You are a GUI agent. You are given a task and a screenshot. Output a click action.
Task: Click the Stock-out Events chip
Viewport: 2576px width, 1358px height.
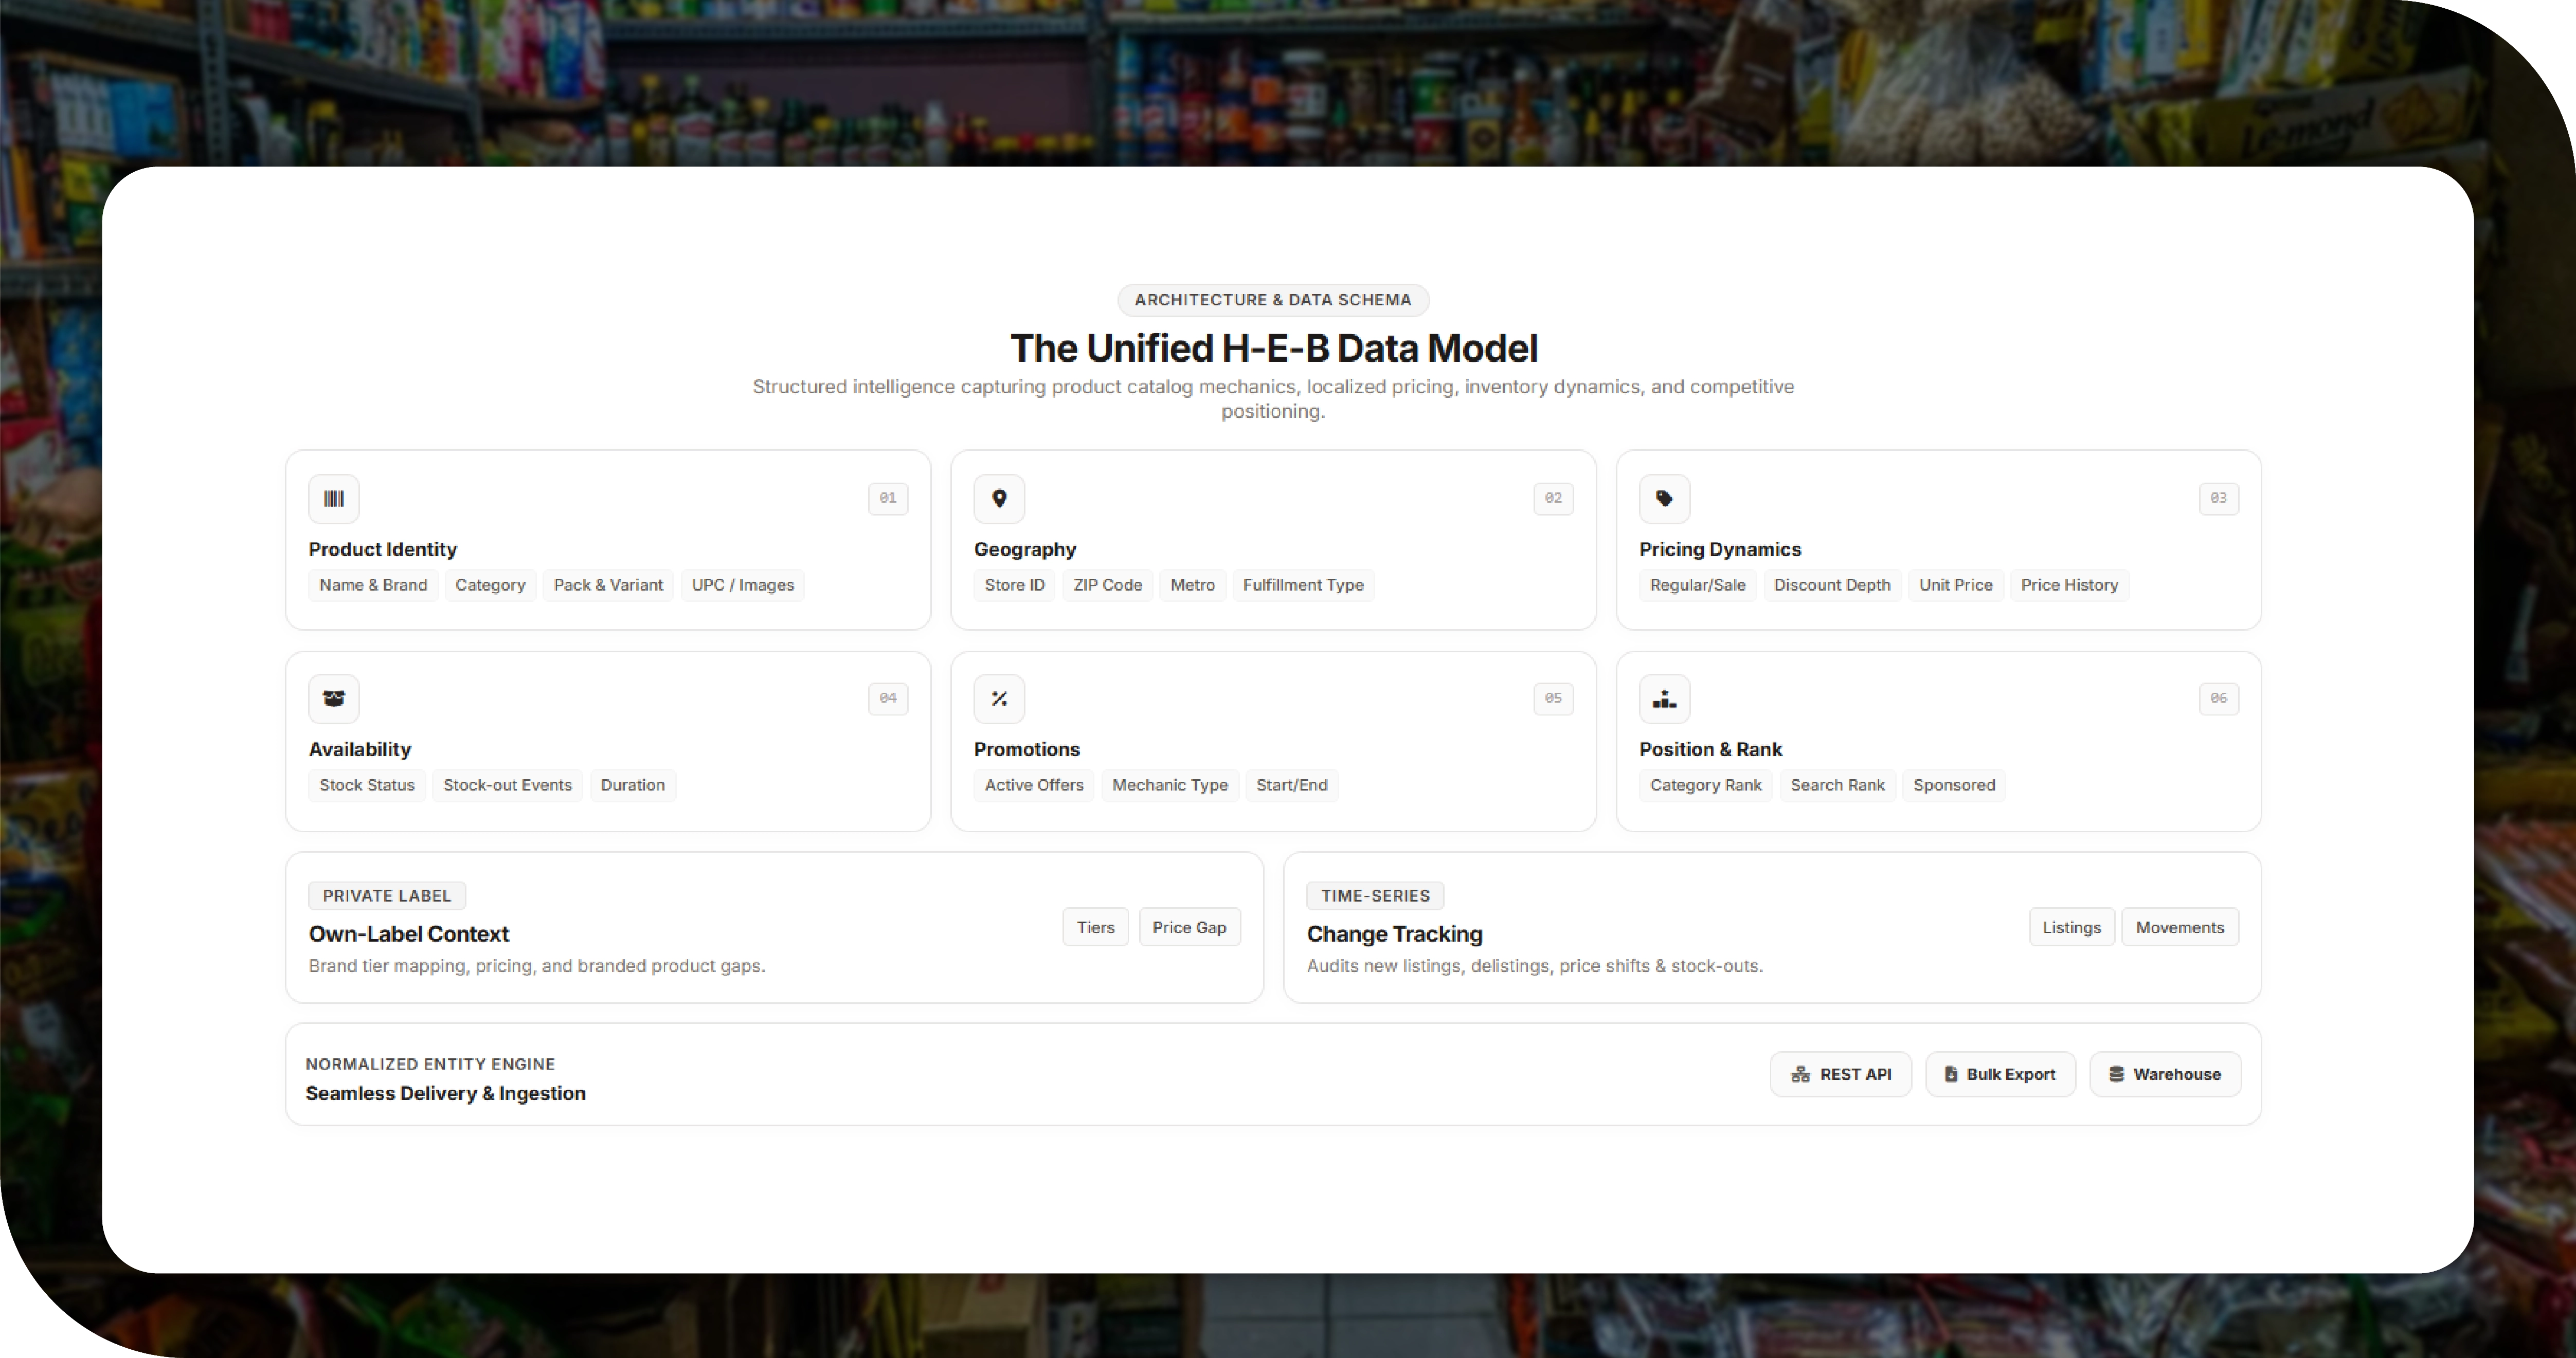[x=507, y=785]
